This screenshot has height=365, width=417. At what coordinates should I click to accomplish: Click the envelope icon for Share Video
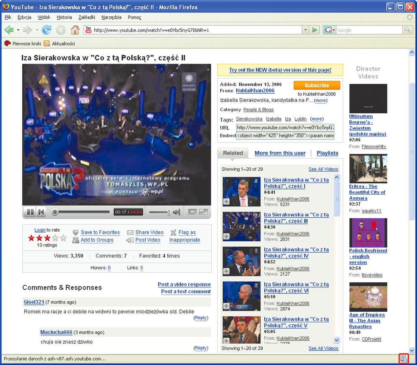pyautogui.click(x=130, y=232)
